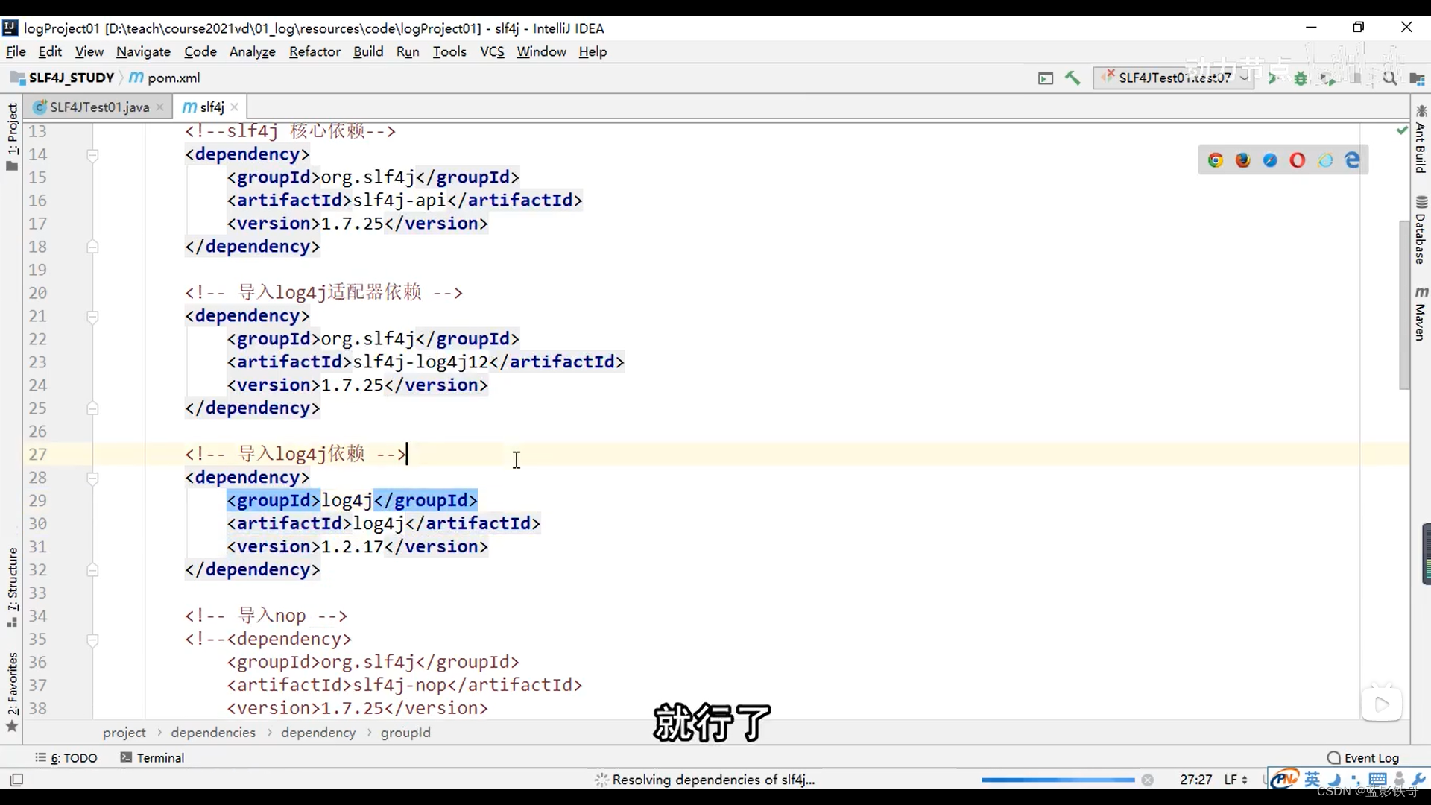Screen dimensions: 1431x805
Task: Open in Safari browser icon
Action: [1270, 160]
